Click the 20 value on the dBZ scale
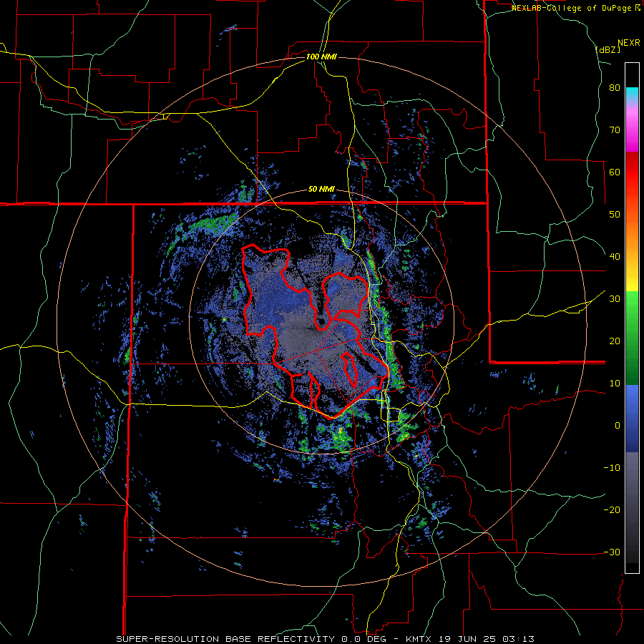This screenshot has height=644, width=644. click(615, 341)
